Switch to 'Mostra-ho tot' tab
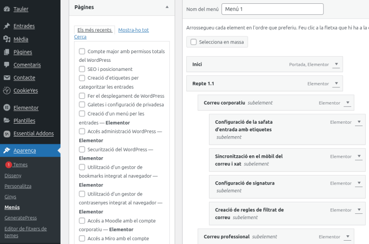The width and height of the screenshot is (369, 244). [x=133, y=30]
